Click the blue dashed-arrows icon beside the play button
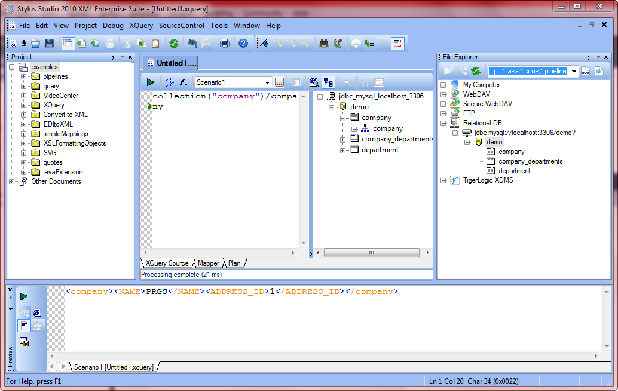 coord(169,82)
